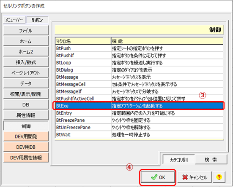Open the 検索 tab
The image size is (233, 187).
click(x=211, y=160)
